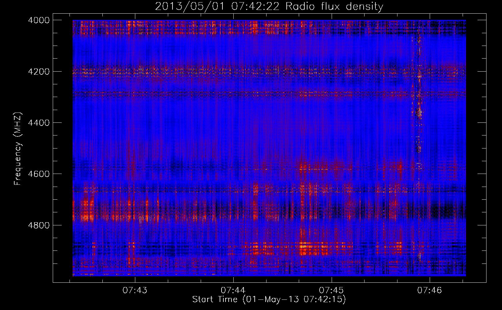Click the 4200 frequency axis label
Image resolution: width=502 pixels, height=310 pixels.
(x=38, y=72)
